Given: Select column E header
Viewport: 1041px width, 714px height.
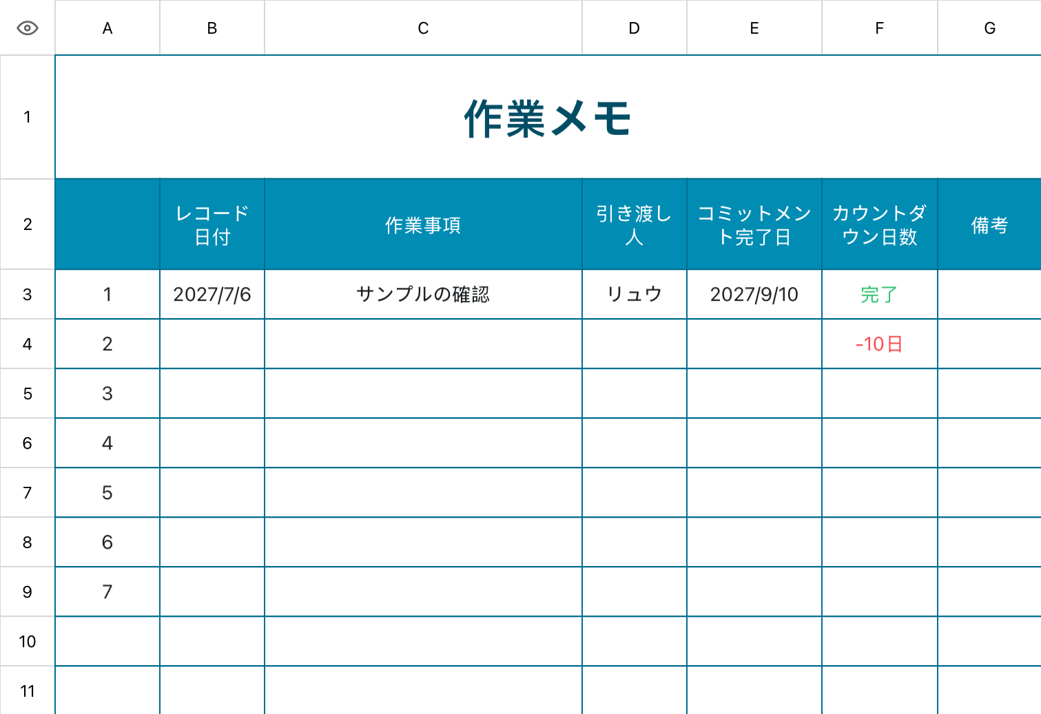Looking at the screenshot, I should click(754, 28).
